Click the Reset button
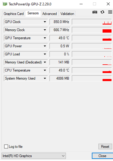The image size is (113, 161). coord(105,147)
